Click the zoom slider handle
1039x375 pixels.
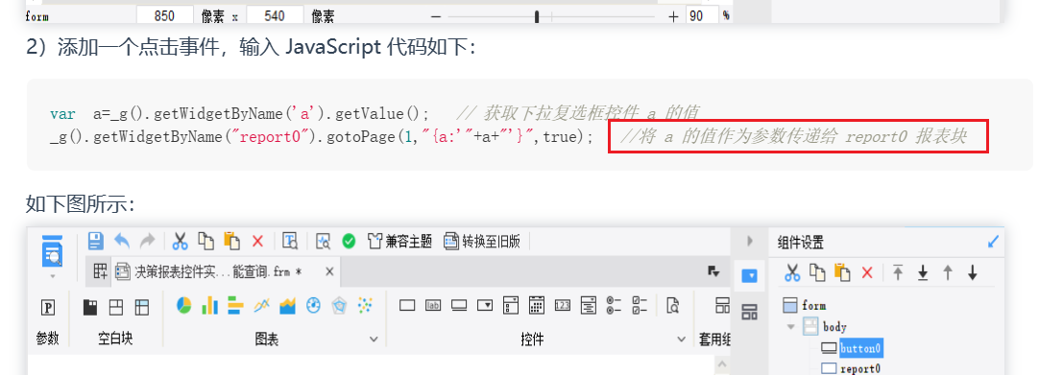tap(537, 16)
